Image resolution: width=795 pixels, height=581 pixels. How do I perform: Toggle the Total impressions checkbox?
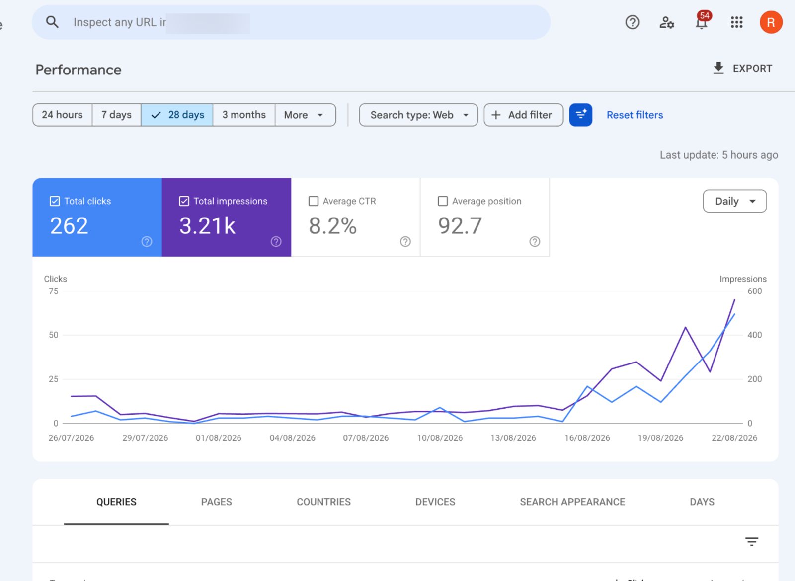184,201
